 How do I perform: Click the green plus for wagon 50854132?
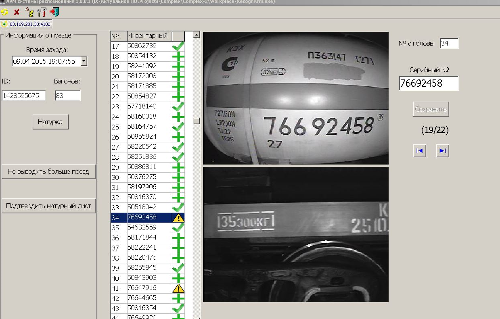click(x=178, y=56)
